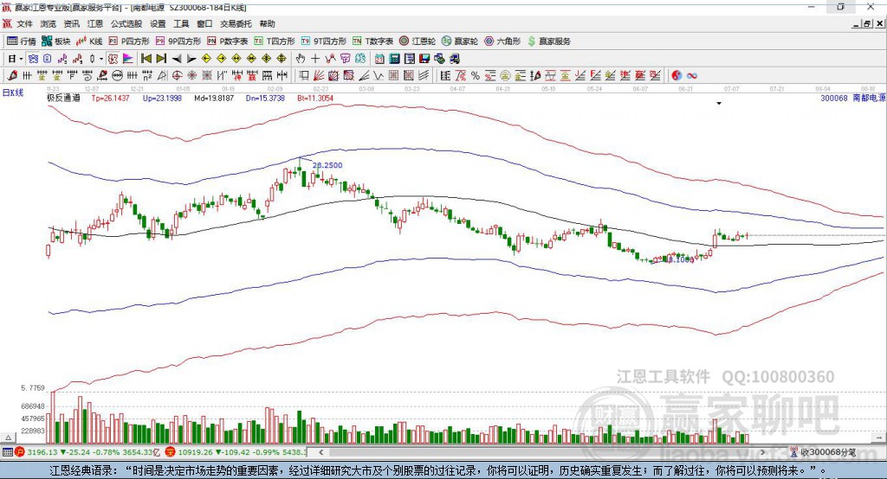Image resolution: width=887 pixels, height=479 pixels.
Task: Open the 帮助 menu
Action: 267,23
